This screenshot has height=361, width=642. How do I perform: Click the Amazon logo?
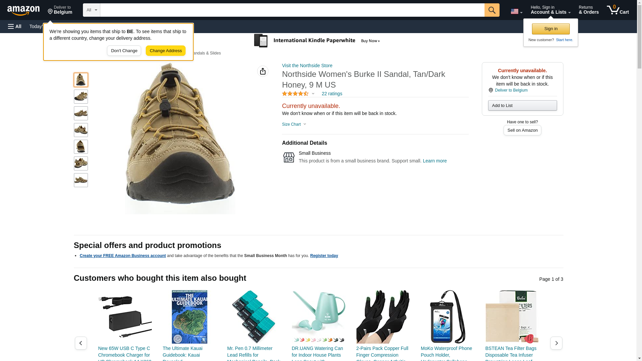pyautogui.click(x=23, y=10)
